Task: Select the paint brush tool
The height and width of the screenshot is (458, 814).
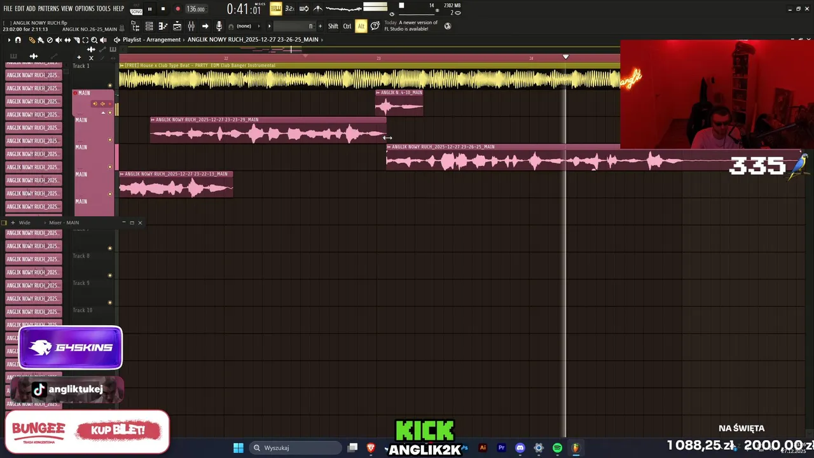Action: tap(41, 40)
